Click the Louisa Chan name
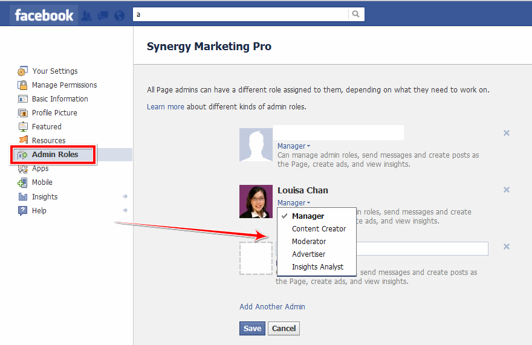This screenshot has height=345, width=532. (x=303, y=190)
